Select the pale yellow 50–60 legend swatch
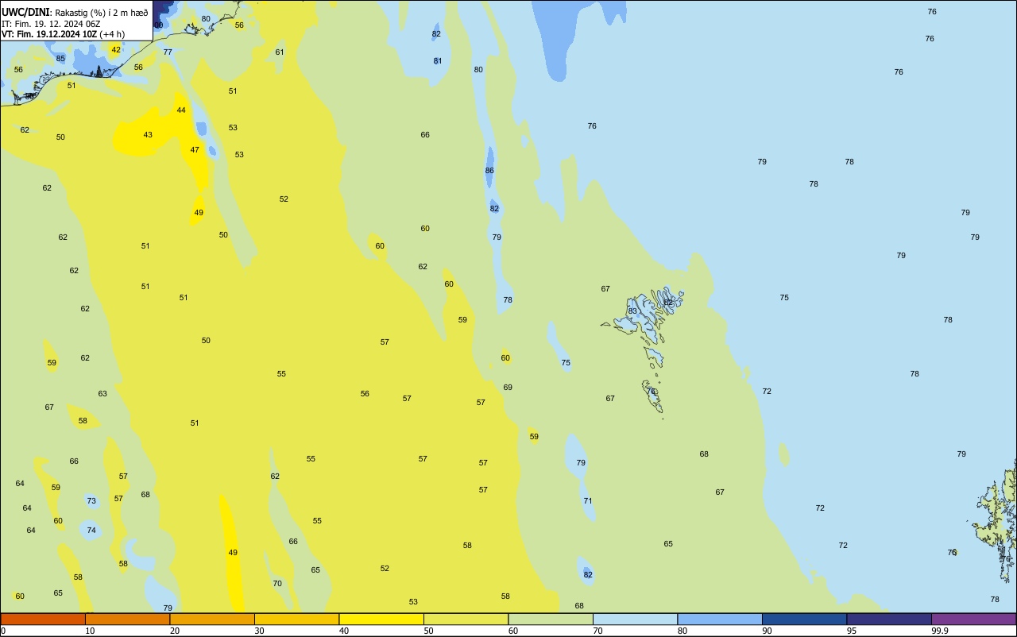Screen dimensions: 1017x637 point(466,619)
